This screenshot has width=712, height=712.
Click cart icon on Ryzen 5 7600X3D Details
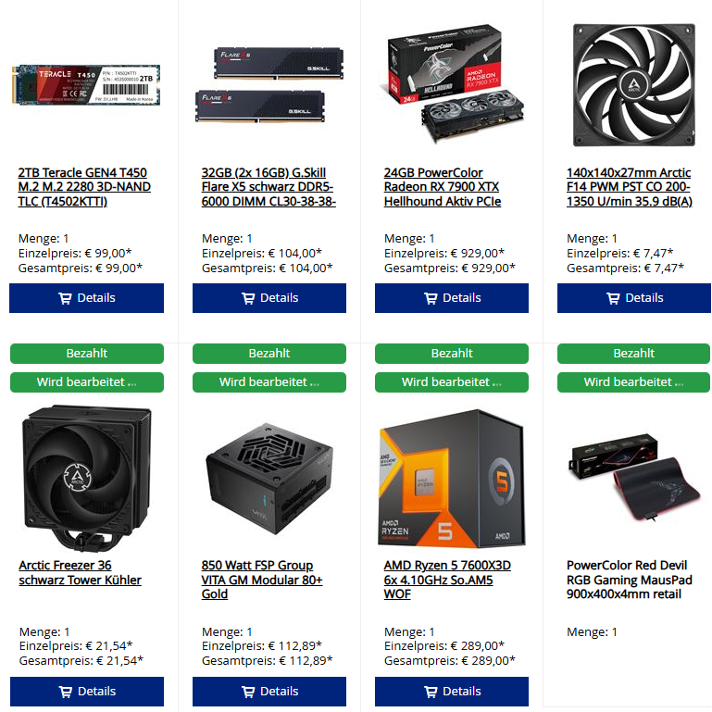point(431,692)
